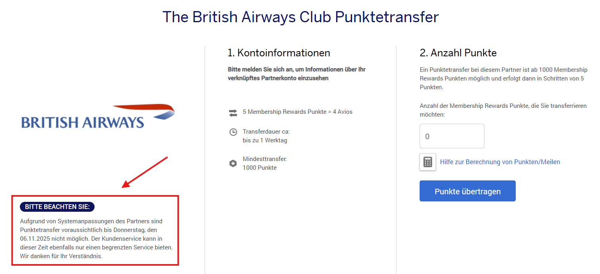Select the red-bordered notice box
600x274 pixels.
tap(95, 230)
